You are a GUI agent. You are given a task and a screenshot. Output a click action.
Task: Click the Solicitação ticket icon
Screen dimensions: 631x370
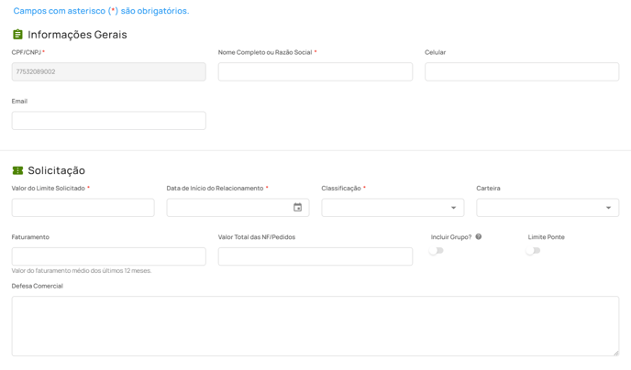click(17, 170)
